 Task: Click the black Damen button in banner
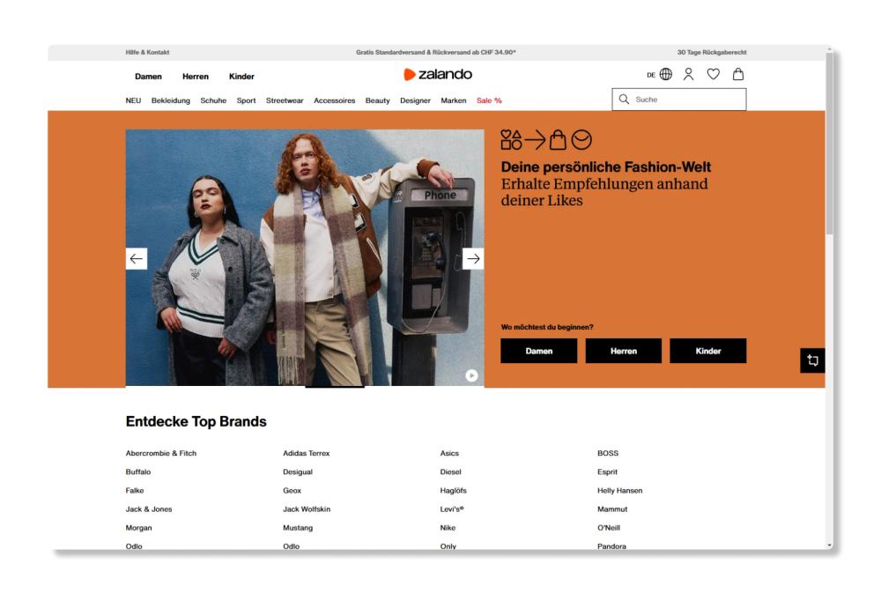539,351
